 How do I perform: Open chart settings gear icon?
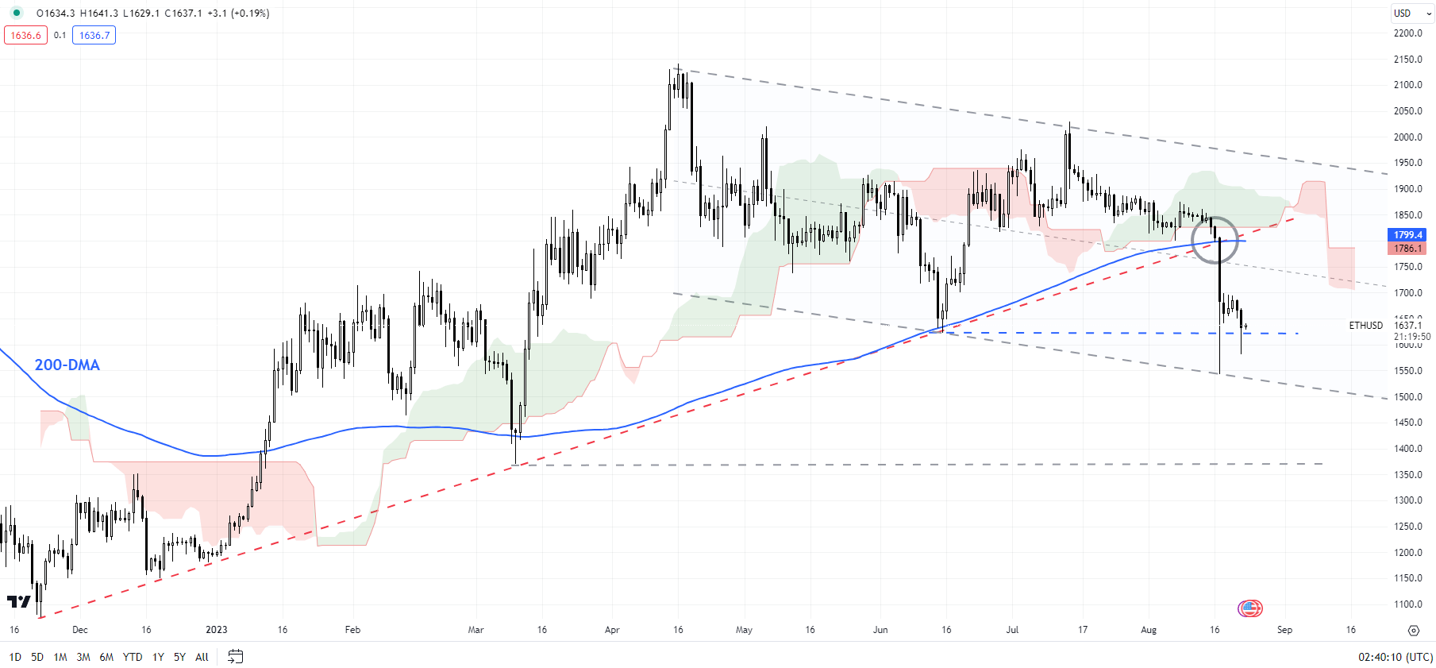[1413, 630]
